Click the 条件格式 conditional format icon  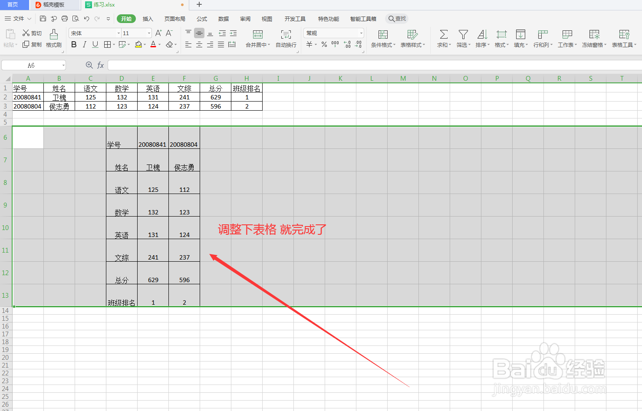(x=383, y=35)
